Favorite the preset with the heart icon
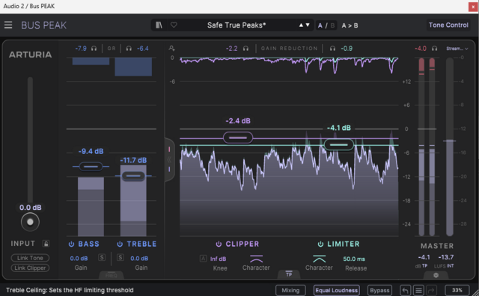 (174, 25)
